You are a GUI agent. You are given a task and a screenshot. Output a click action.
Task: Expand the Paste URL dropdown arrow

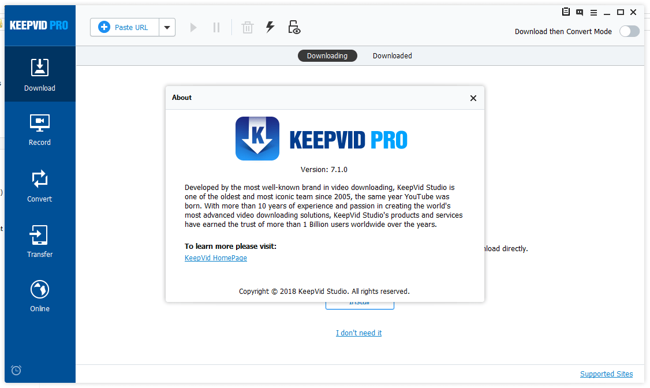coord(167,27)
